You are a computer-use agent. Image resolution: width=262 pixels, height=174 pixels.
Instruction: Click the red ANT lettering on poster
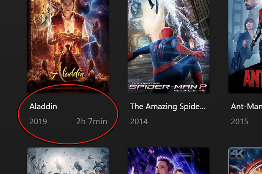click(x=253, y=78)
